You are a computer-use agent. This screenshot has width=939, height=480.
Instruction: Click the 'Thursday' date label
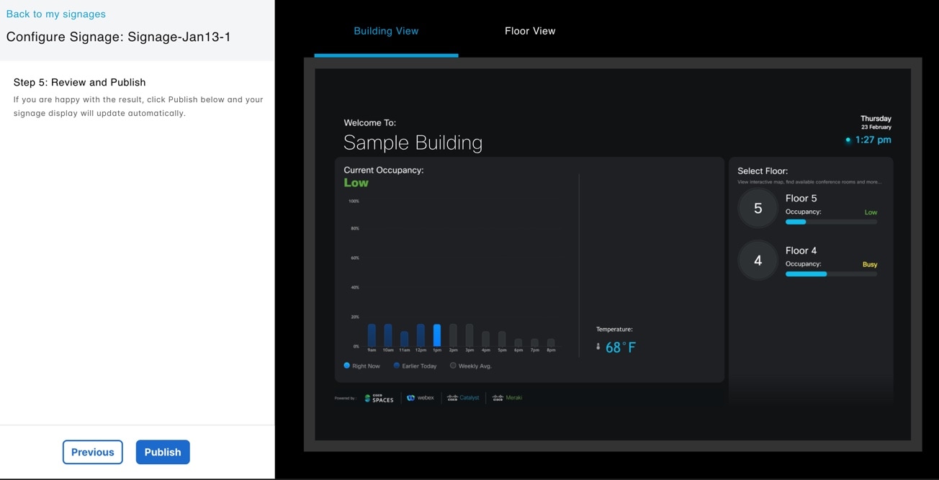pyautogui.click(x=876, y=119)
